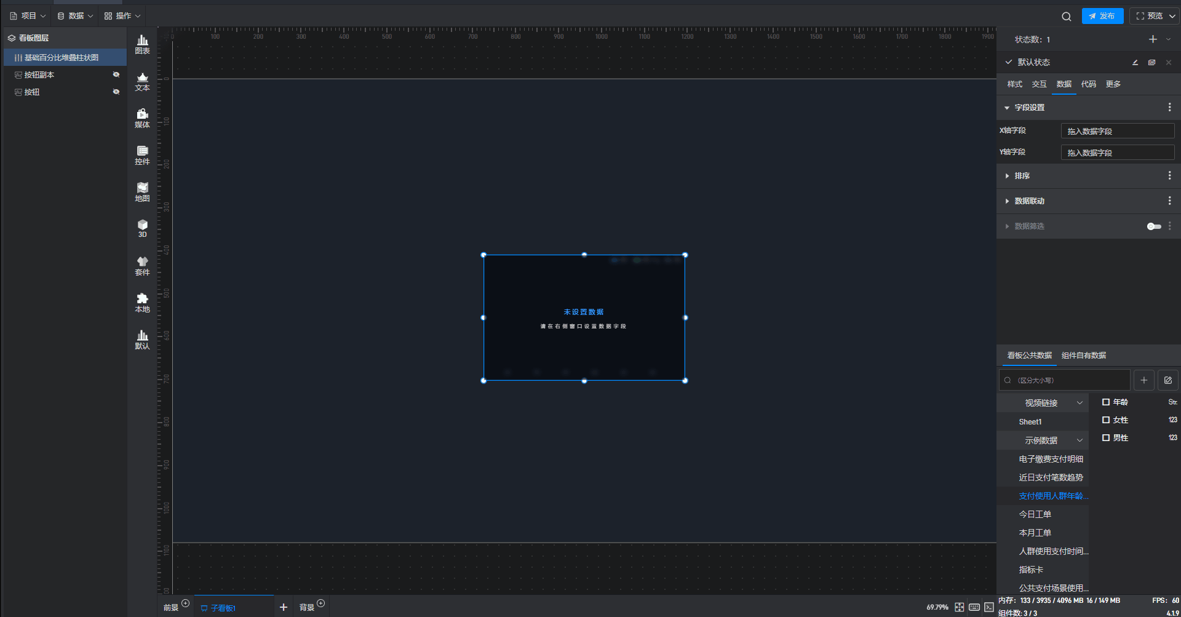This screenshot has width=1181, height=617.
Task: Click the search magnifier in top bar
Action: 1066,17
